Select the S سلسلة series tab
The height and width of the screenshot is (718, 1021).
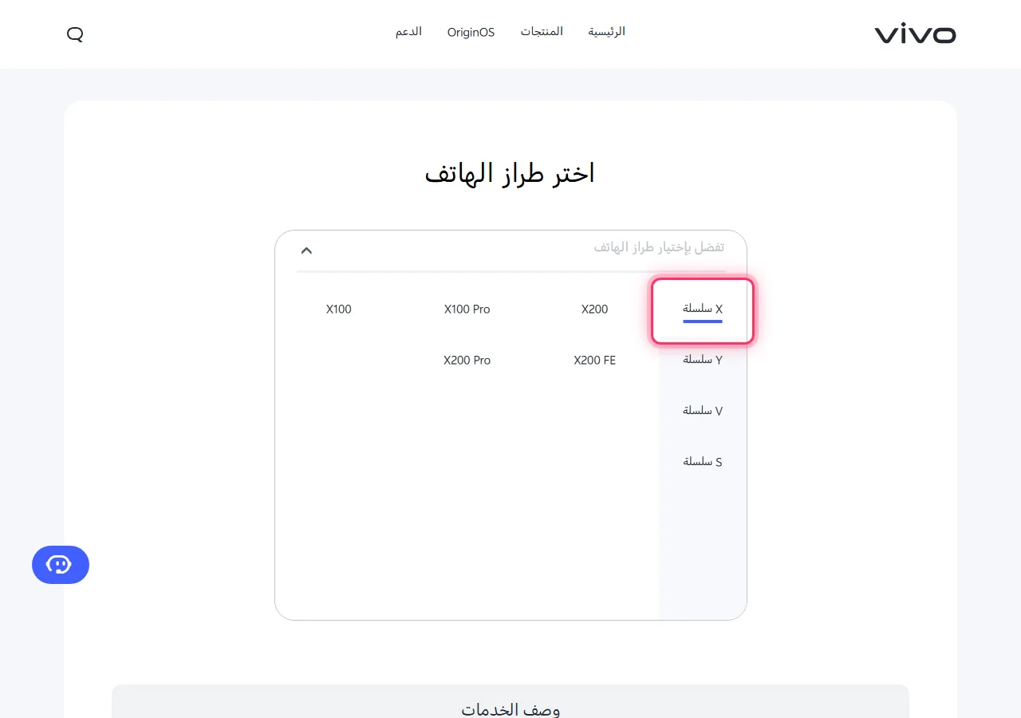tap(703, 462)
